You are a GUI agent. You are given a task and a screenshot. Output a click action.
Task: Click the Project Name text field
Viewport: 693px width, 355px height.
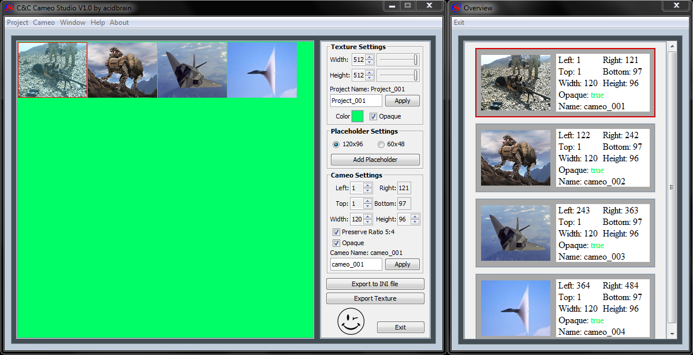pos(356,101)
